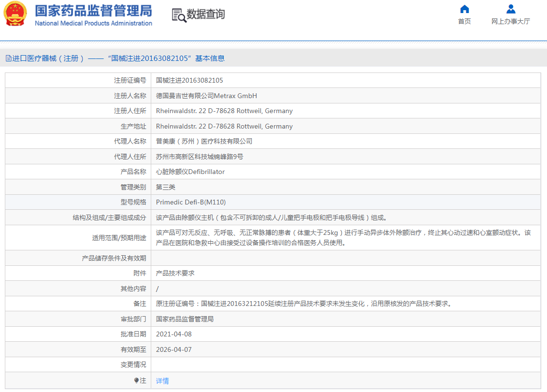Click the 网上办事大厅 person icon
This screenshot has width=547, height=392.
tap(510, 8)
